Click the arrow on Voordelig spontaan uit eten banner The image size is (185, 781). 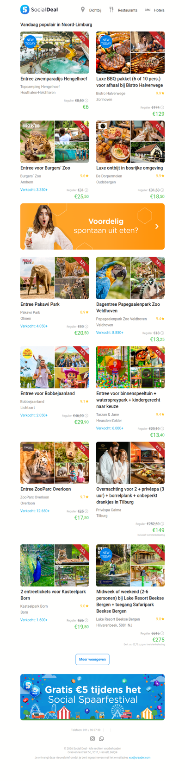point(157,227)
